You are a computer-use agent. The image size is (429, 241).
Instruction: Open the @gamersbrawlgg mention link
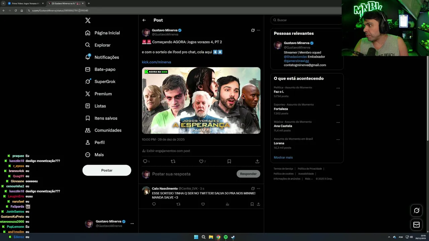pos(296,61)
